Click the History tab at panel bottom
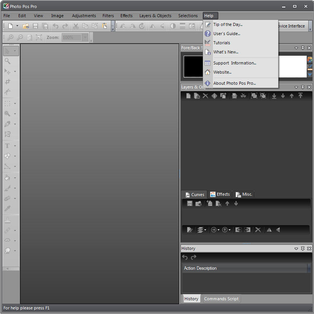The height and width of the screenshot is (314, 314). pos(191,299)
